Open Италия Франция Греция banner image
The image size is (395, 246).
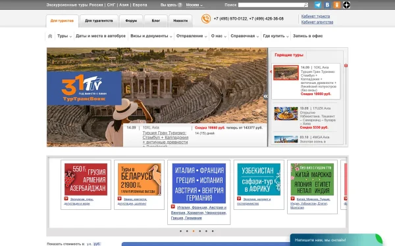pyautogui.click(x=199, y=183)
